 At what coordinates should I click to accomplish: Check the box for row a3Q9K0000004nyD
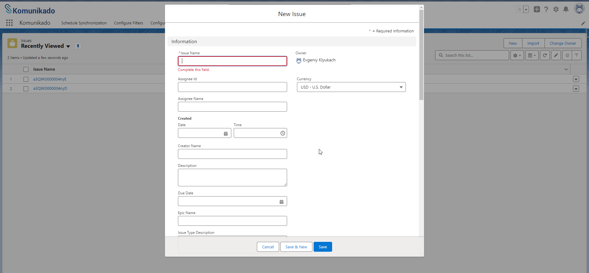pyautogui.click(x=26, y=89)
